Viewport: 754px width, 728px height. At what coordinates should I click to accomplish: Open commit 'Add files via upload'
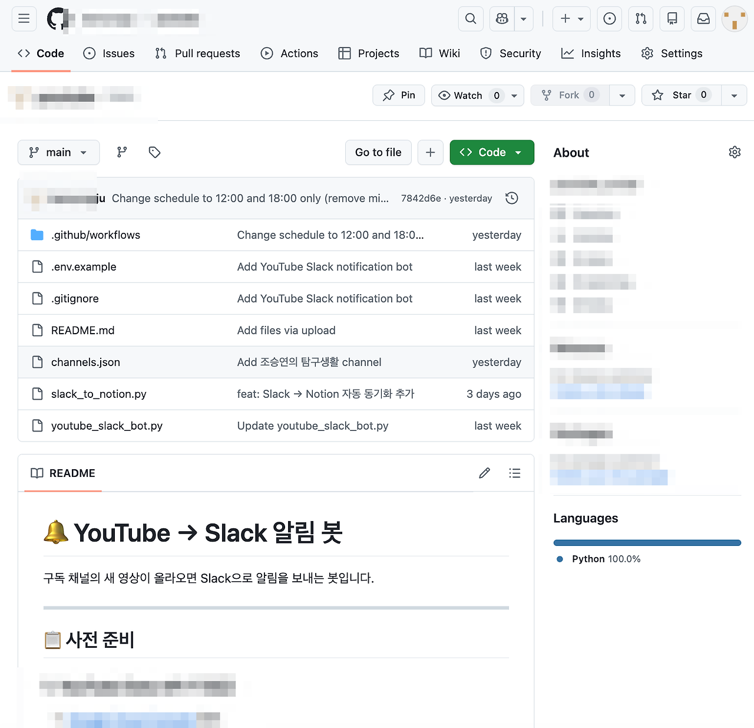(x=286, y=331)
